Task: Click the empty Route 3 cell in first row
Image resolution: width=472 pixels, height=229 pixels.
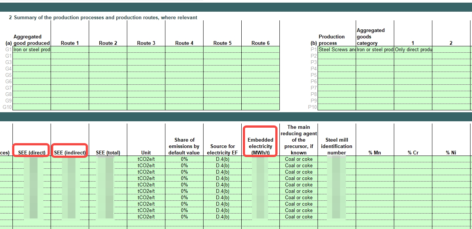Action: [146, 50]
